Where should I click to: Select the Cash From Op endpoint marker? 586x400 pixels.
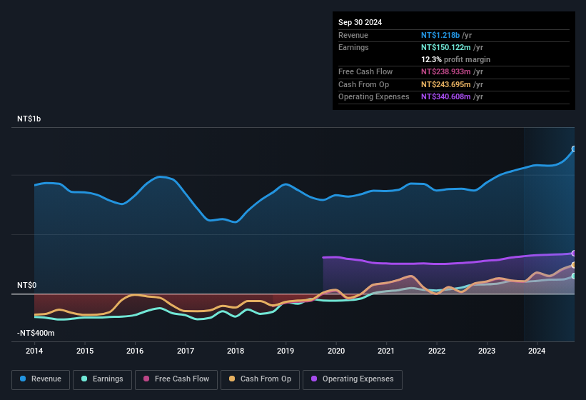pos(574,265)
